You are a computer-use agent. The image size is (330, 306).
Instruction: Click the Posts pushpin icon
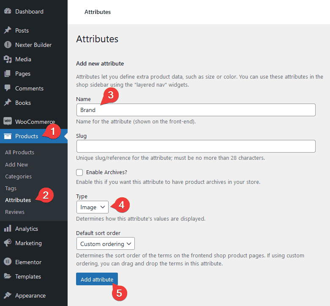coord(8,30)
